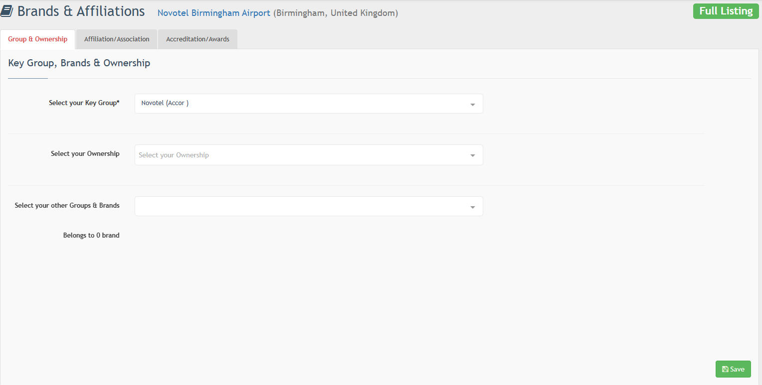Open the other Groups & Brands dropdown
Image resolution: width=762 pixels, height=385 pixels.
click(x=309, y=206)
